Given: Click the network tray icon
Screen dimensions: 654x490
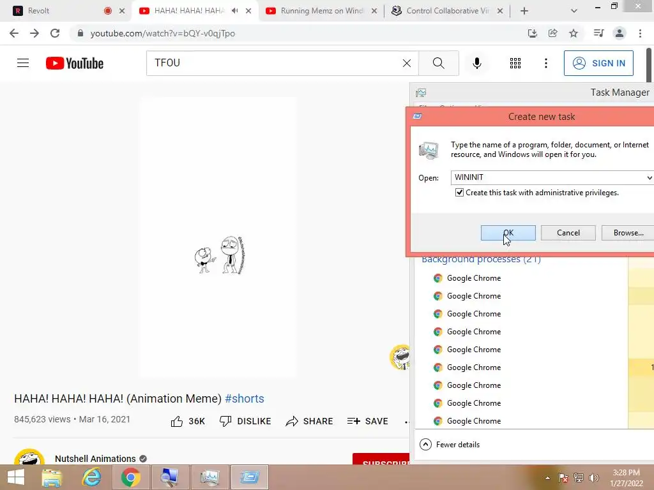Looking at the screenshot, I should [x=579, y=478].
